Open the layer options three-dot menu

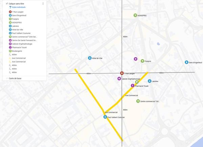[x=43, y=4]
